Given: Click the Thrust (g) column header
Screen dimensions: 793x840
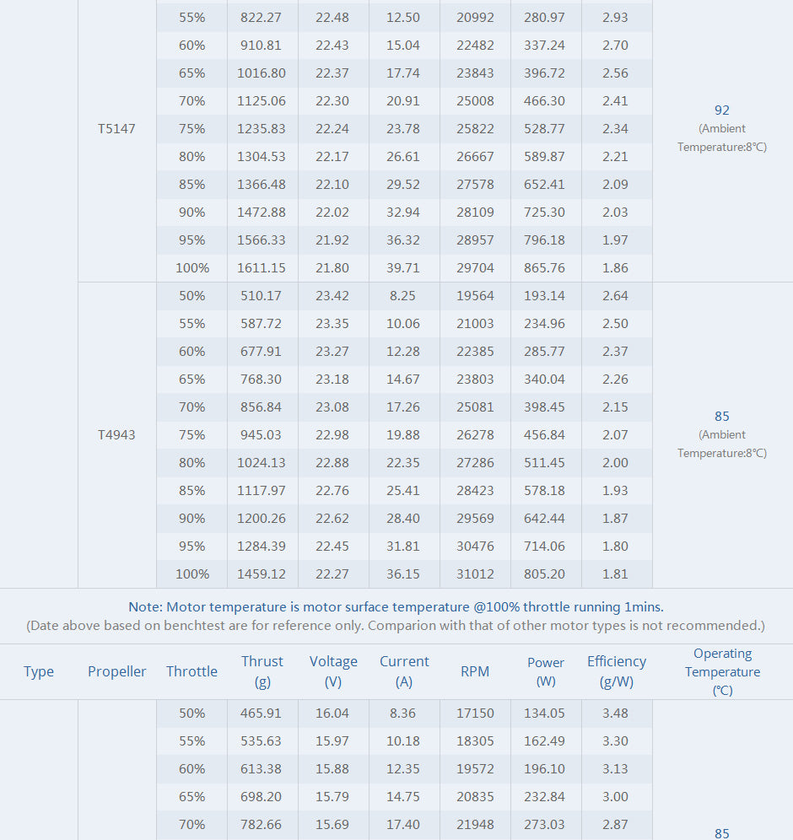Looking at the screenshot, I should (262, 671).
